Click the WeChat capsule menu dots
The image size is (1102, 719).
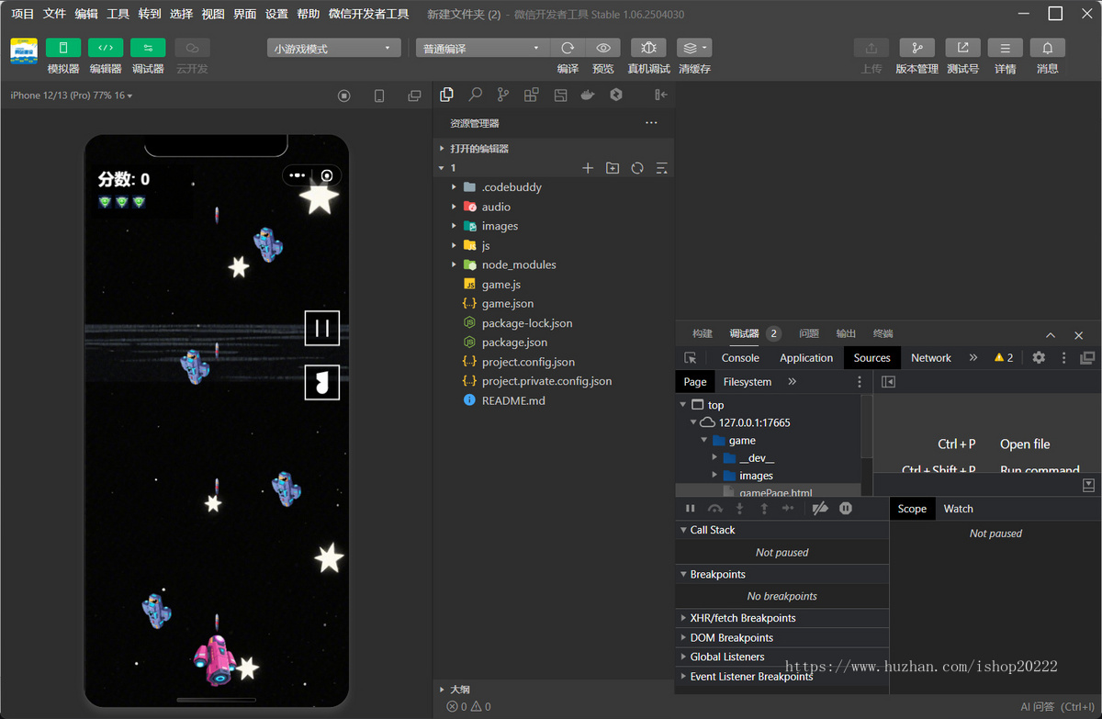click(x=297, y=175)
